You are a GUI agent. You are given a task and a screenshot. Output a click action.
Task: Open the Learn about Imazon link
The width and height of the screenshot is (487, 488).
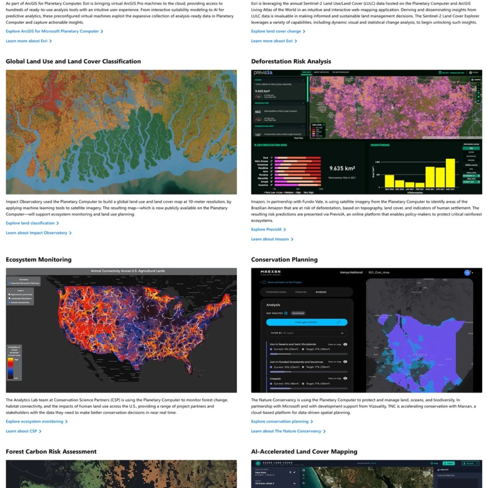click(x=270, y=239)
